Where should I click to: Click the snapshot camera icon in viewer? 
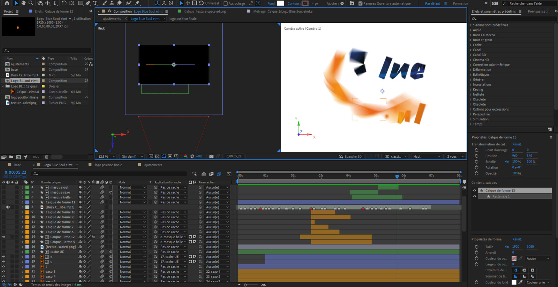coord(211,156)
